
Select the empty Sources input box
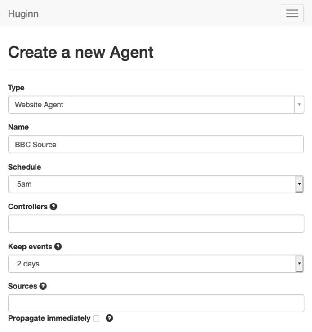point(156,303)
